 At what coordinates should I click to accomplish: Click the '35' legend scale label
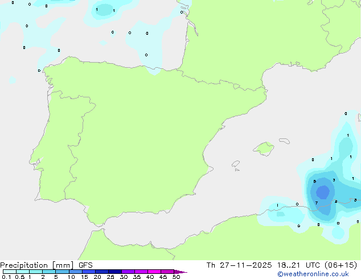tap(137, 277)
